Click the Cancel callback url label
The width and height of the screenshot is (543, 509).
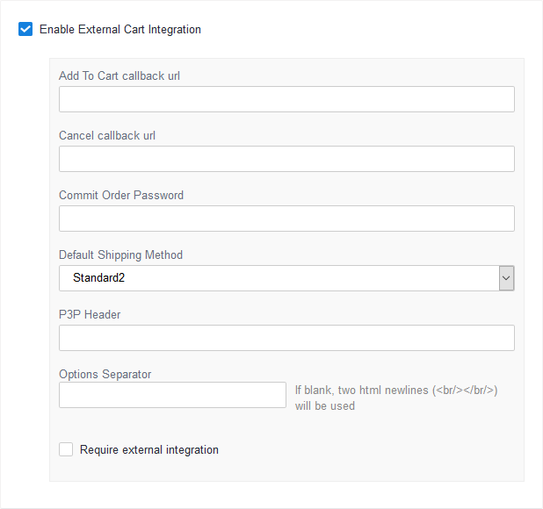click(107, 136)
